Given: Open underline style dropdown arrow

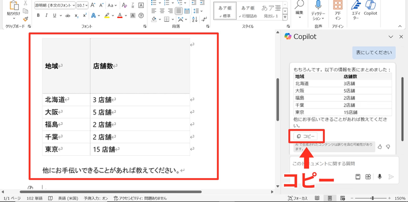Looking at the screenshot, I should [x=60, y=16].
